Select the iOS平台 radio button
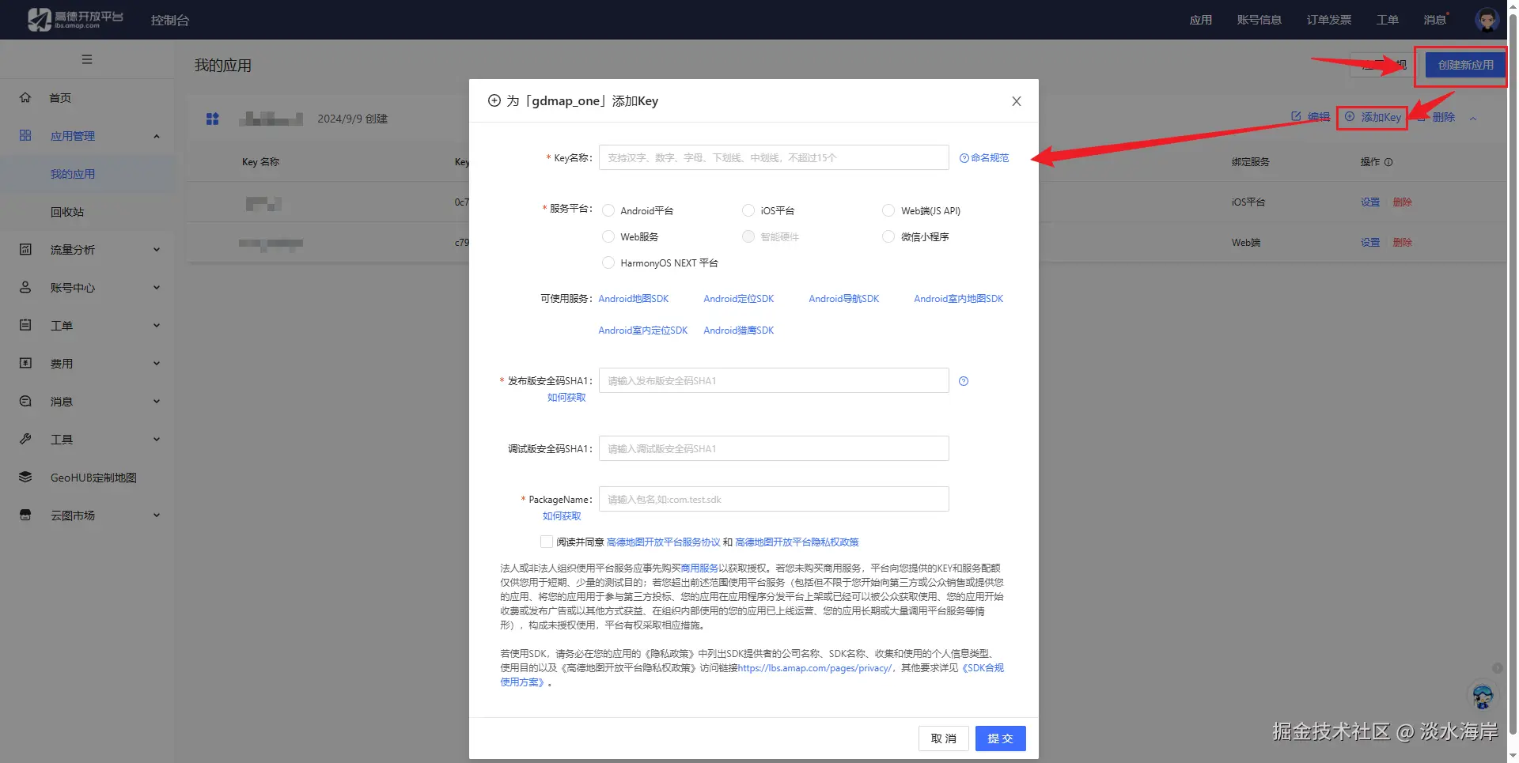 [x=748, y=210]
